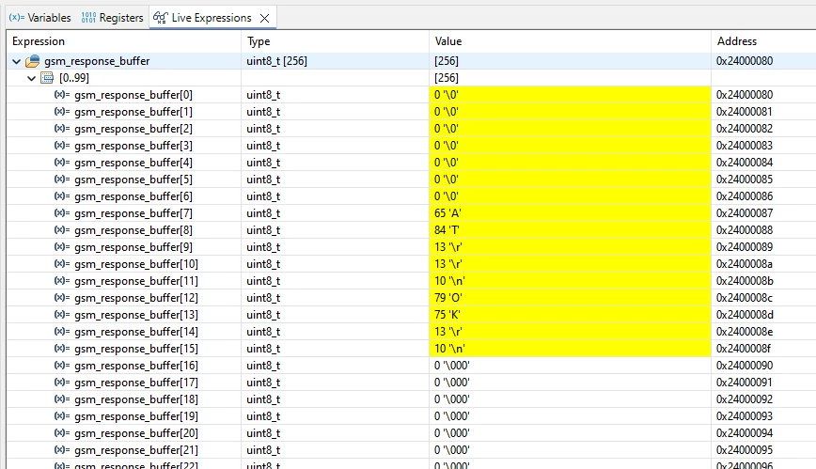Click the Address column header
Image resolution: width=816 pixels, height=469 pixels.
(x=763, y=41)
